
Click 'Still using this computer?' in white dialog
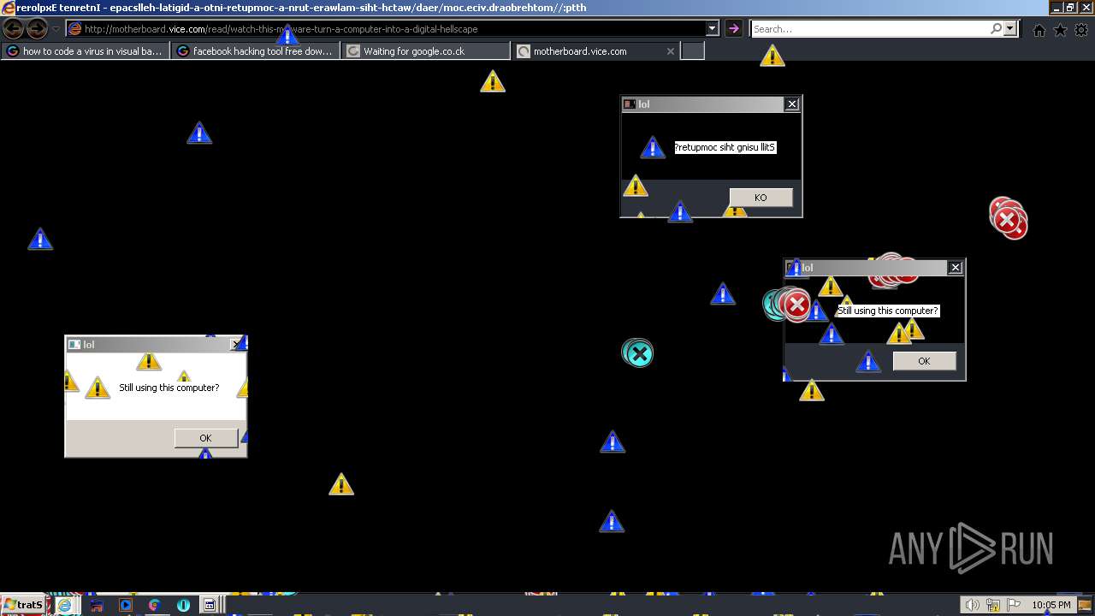coord(169,388)
